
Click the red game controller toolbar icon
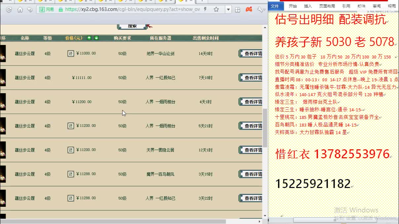[x=249, y=10]
